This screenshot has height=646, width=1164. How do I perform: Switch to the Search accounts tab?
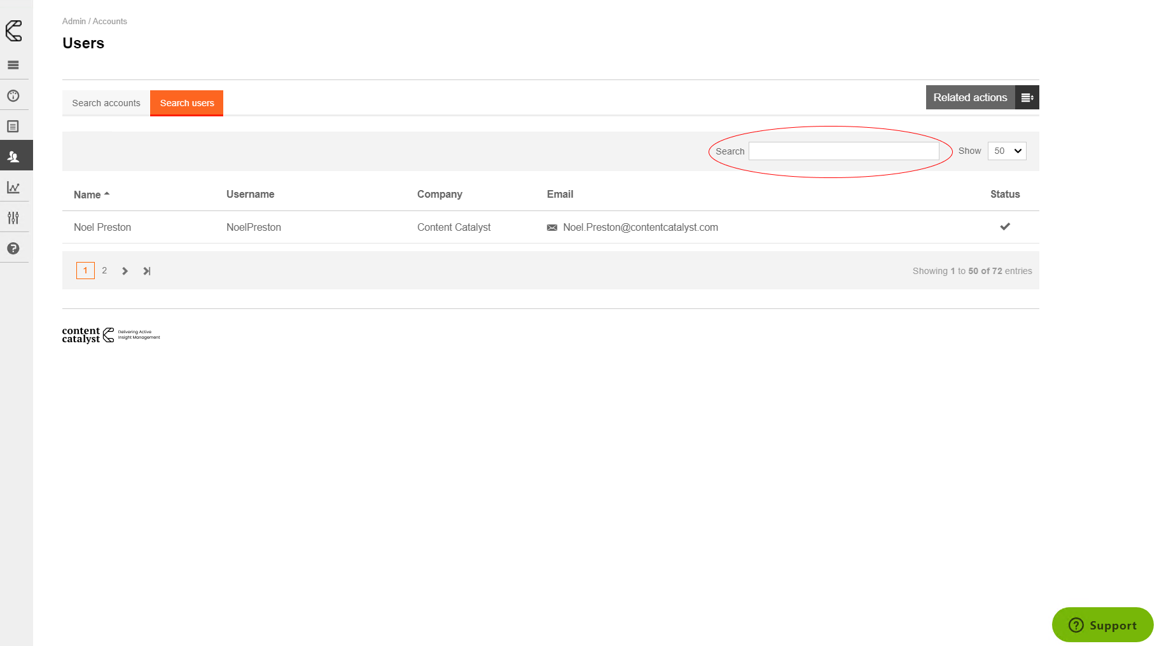(106, 103)
